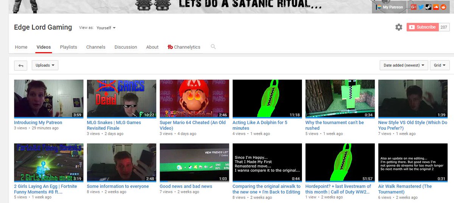Open the 'Date added (newest)' sort dropdown
The width and height of the screenshot is (454, 203).
point(404,65)
